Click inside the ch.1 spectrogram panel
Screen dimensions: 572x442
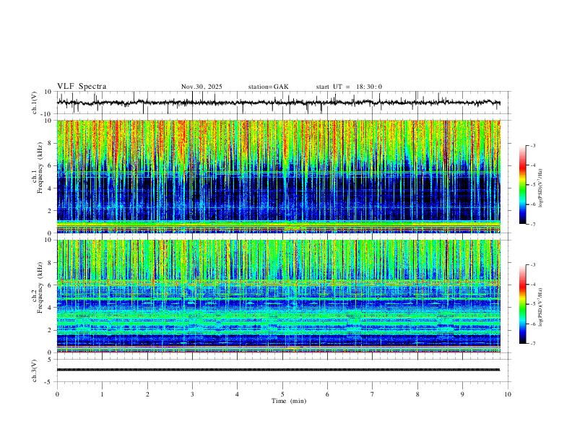pos(279,176)
